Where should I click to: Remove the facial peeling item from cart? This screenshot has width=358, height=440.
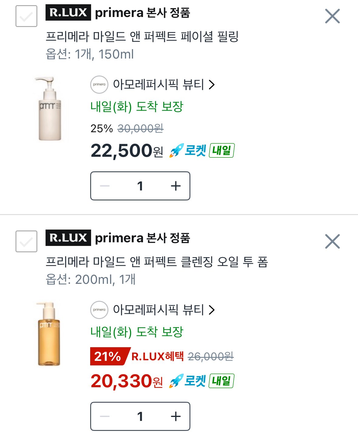click(332, 16)
